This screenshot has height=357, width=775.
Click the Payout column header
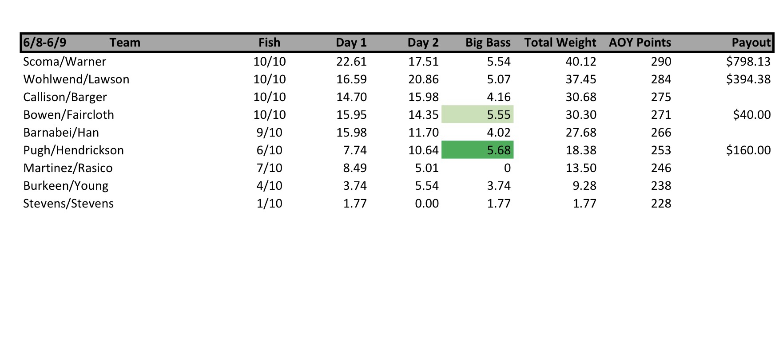(751, 43)
